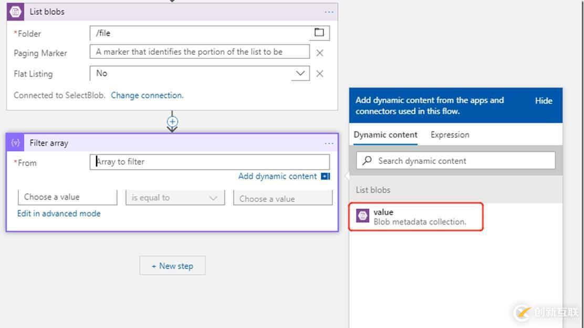The width and height of the screenshot is (584, 328).
Task: Click Edit in advanced mode link
Action: [59, 213]
